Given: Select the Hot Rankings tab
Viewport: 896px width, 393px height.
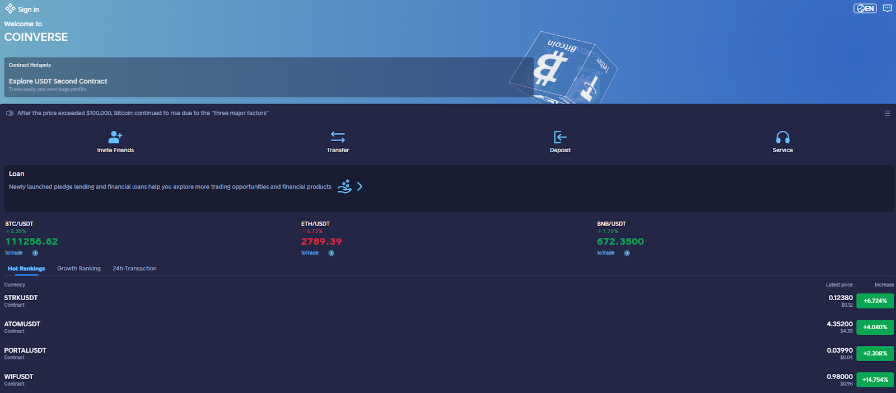Looking at the screenshot, I should (x=26, y=269).
